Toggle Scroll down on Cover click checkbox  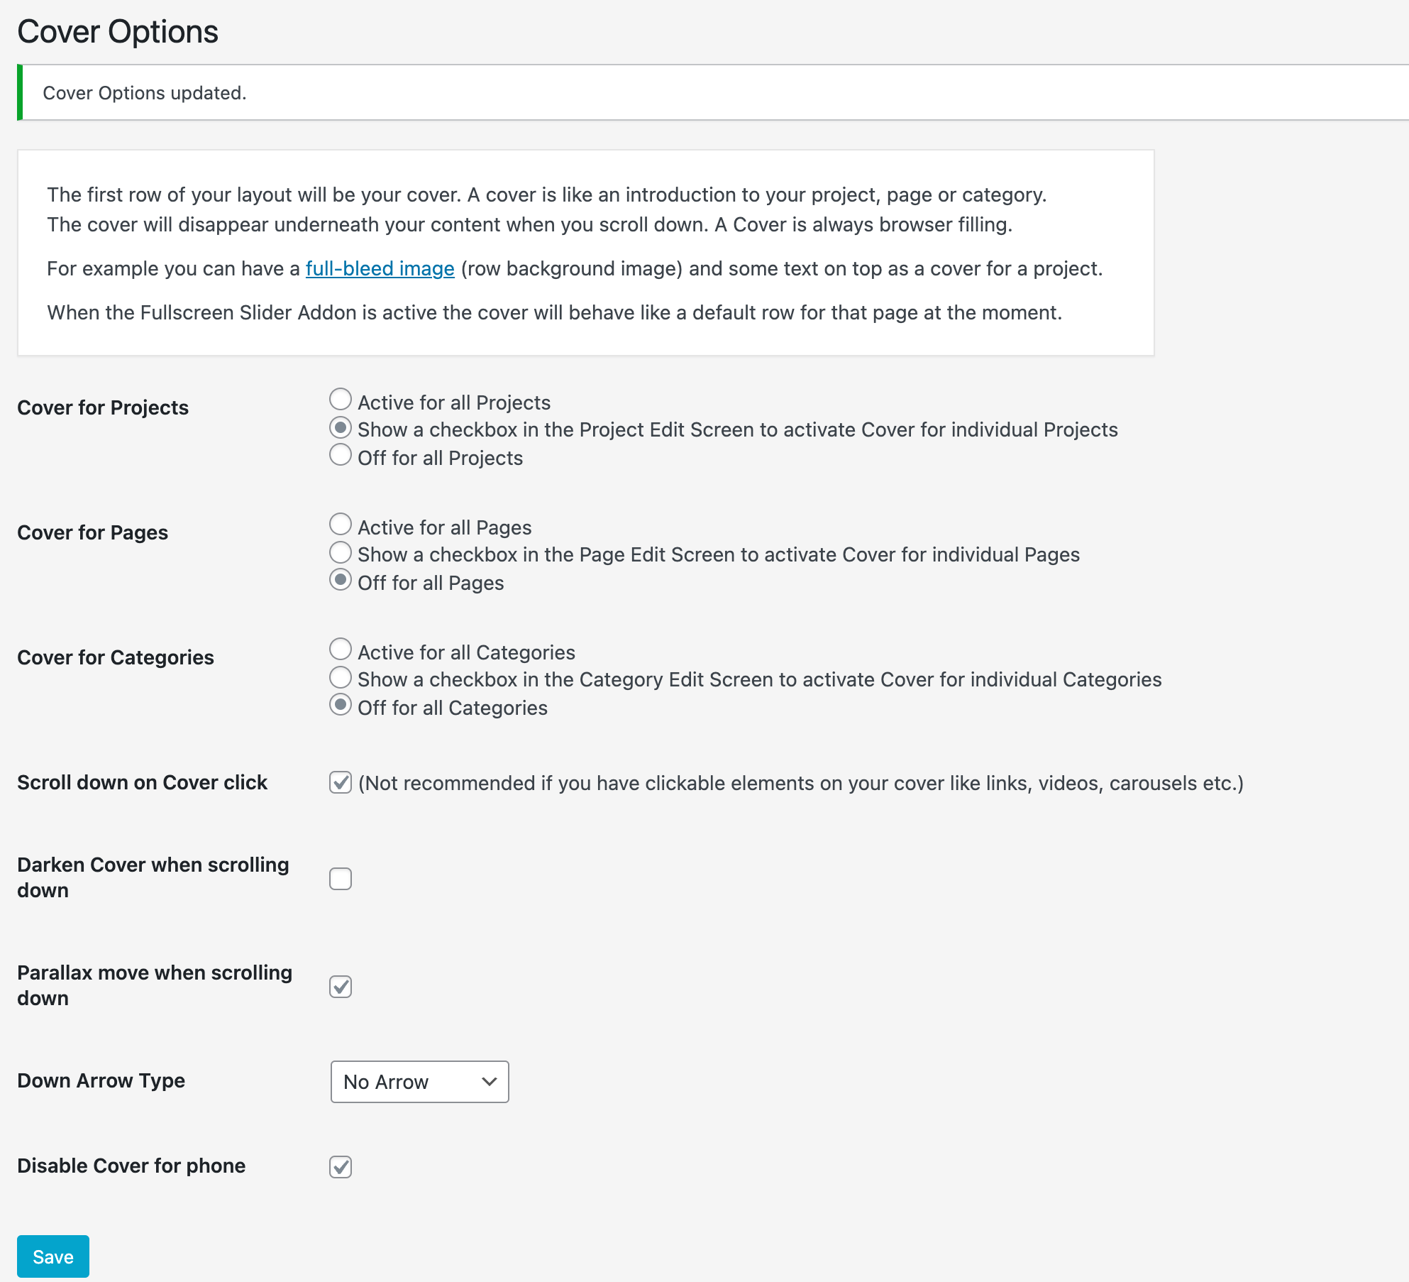click(341, 783)
